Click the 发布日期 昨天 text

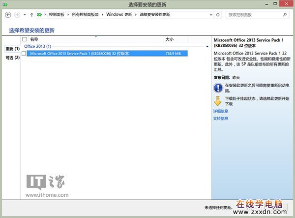(x=227, y=78)
